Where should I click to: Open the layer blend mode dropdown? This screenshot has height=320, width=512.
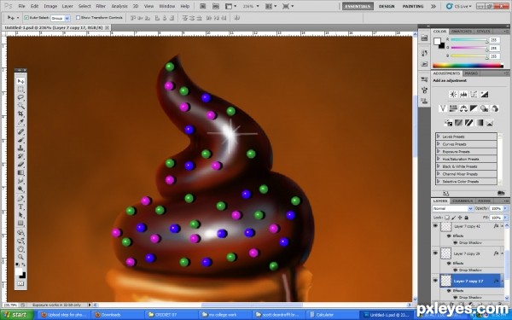(x=452, y=208)
